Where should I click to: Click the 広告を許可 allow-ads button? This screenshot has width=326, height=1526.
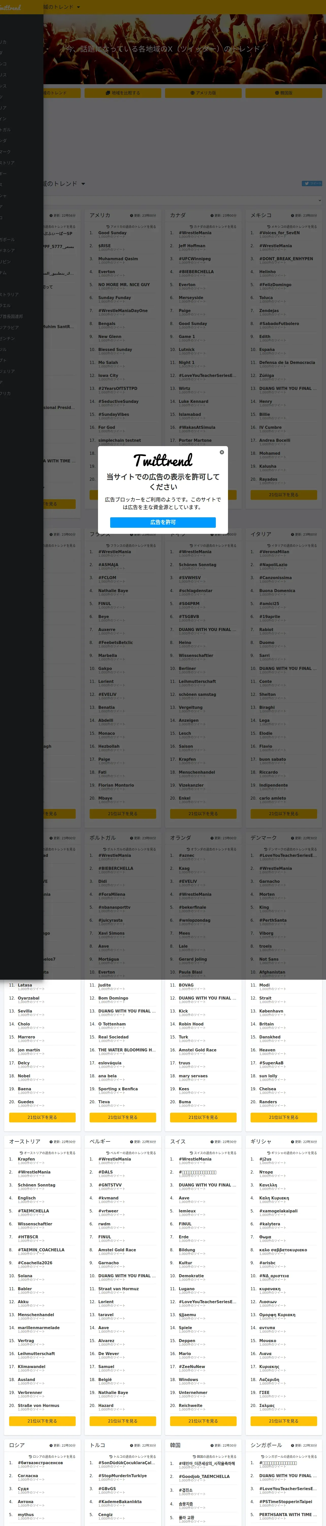click(163, 522)
